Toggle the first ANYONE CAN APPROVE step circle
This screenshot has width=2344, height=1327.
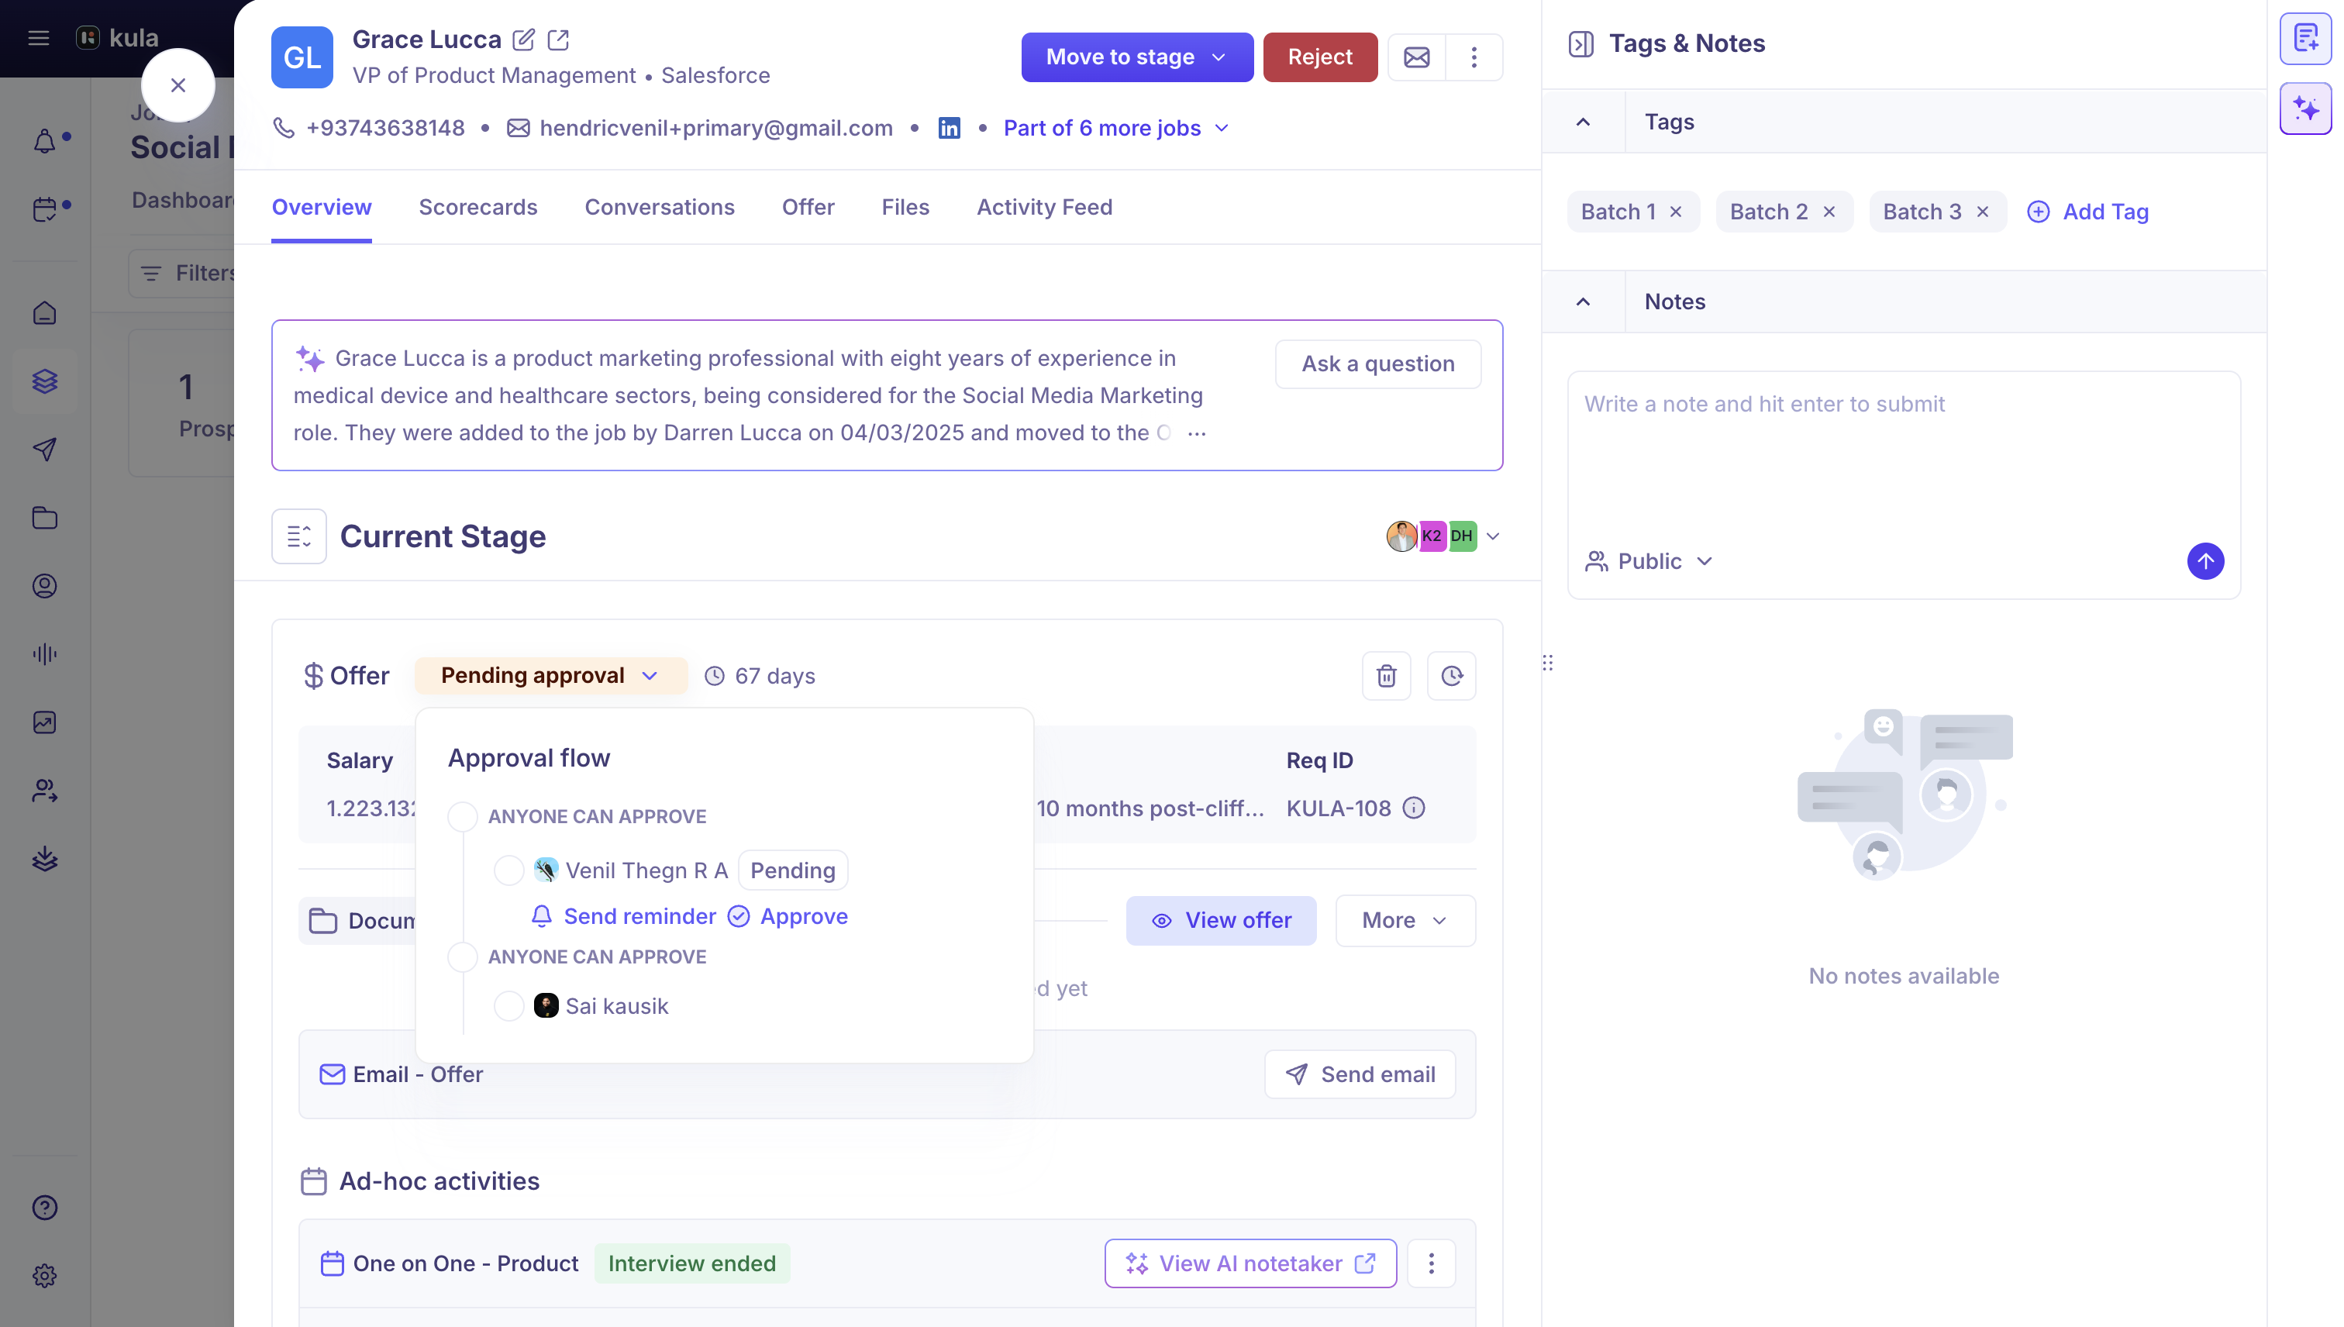pyautogui.click(x=463, y=817)
